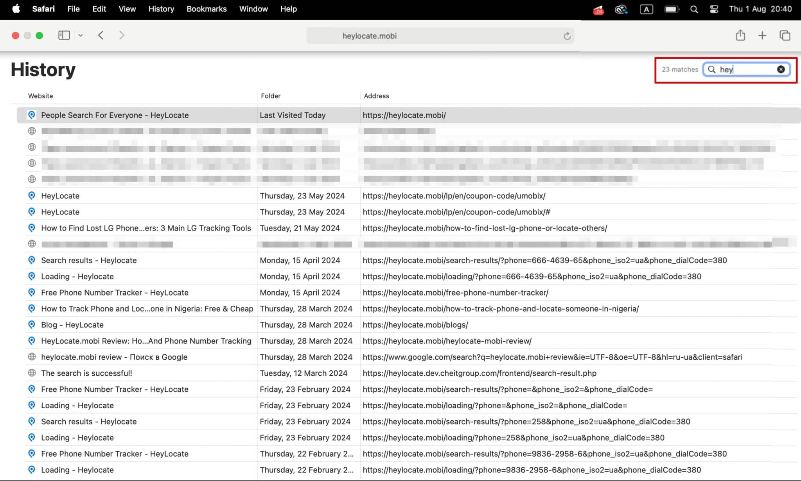Reload the heylocate.mobi page
This screenshot has height=481, width=801.
568,36
